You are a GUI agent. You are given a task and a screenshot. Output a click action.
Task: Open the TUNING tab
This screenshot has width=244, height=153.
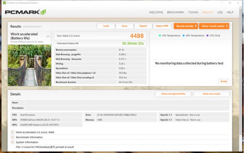point(193,12)
